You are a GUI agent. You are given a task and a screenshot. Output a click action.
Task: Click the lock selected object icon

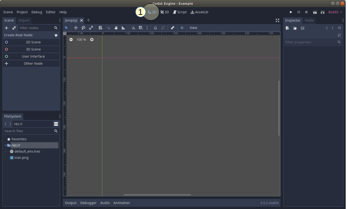[x=155, y=28]
